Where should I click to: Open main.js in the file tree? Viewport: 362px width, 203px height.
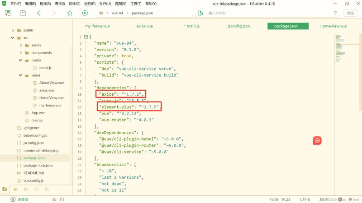37,120
